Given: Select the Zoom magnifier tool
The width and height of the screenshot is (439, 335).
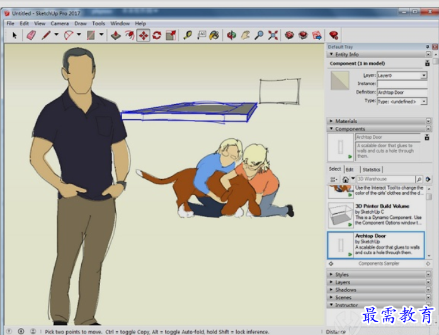Looking at the screenshot, I should [259, 35].
